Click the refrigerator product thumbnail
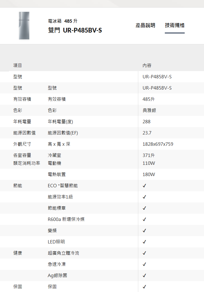The image size is (204, 292). tap(24, 26)
